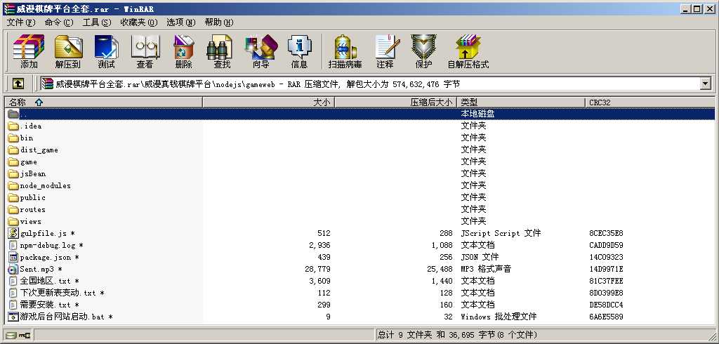This screenshot has height=344, width=719.
Task: Select the 全国地区.txt file
Action: pos(45,281)
